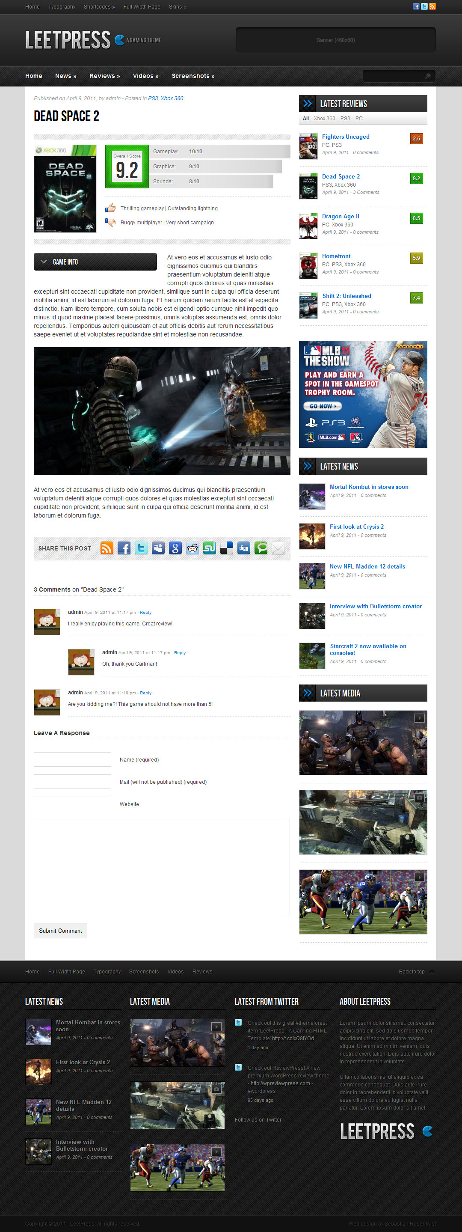Click the Submit Comment button

coord(60,930)
